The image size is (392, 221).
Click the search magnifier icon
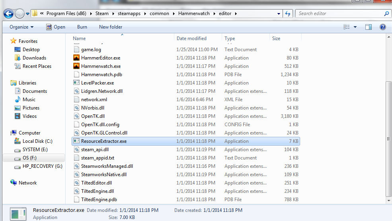386,13
